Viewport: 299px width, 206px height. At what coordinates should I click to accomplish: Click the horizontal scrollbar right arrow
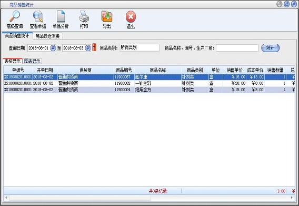point(292,198)
